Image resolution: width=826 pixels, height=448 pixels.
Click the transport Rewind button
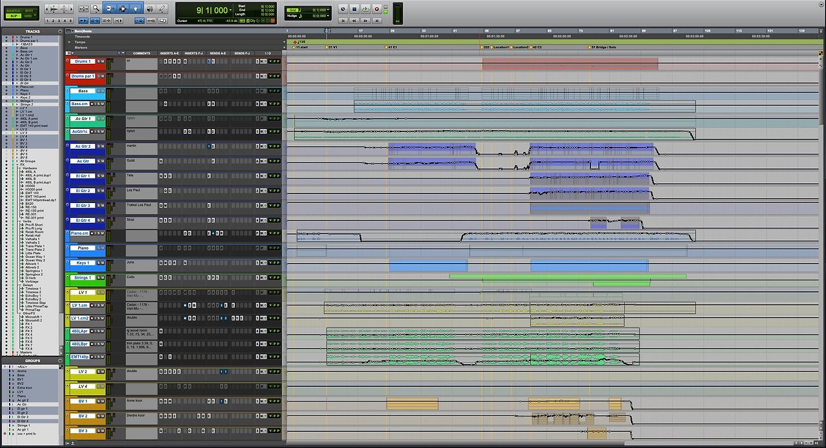pos(354,21)
